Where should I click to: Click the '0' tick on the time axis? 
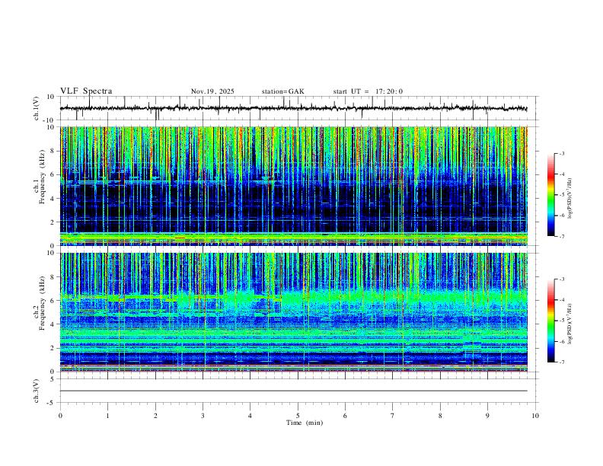[x=60, y=416]
